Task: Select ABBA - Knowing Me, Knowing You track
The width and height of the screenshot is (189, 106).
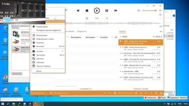Action: pos(141,60)
